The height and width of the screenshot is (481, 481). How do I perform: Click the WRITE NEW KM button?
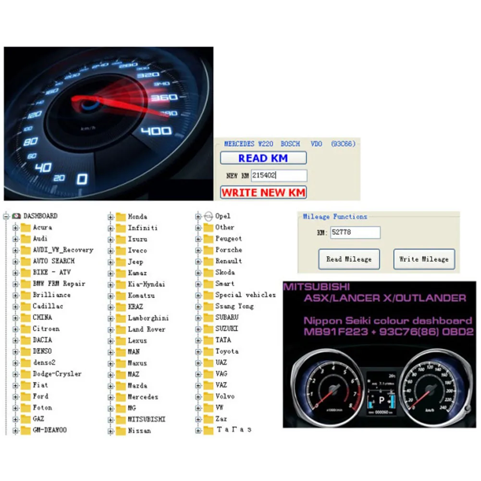point(263,192)
